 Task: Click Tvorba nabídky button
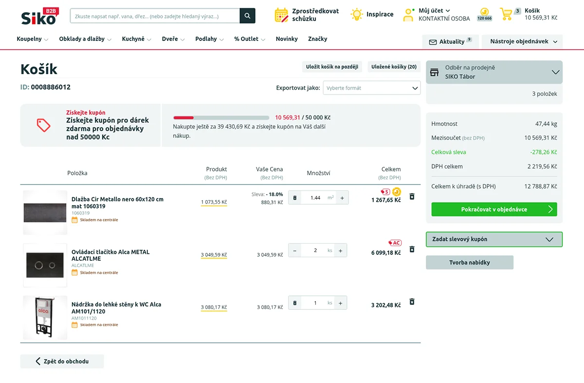pyautogui.click(x=470, y=263)
